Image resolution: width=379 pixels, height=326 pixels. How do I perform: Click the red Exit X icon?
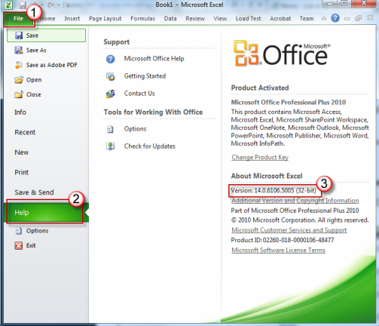pos(19,245)
